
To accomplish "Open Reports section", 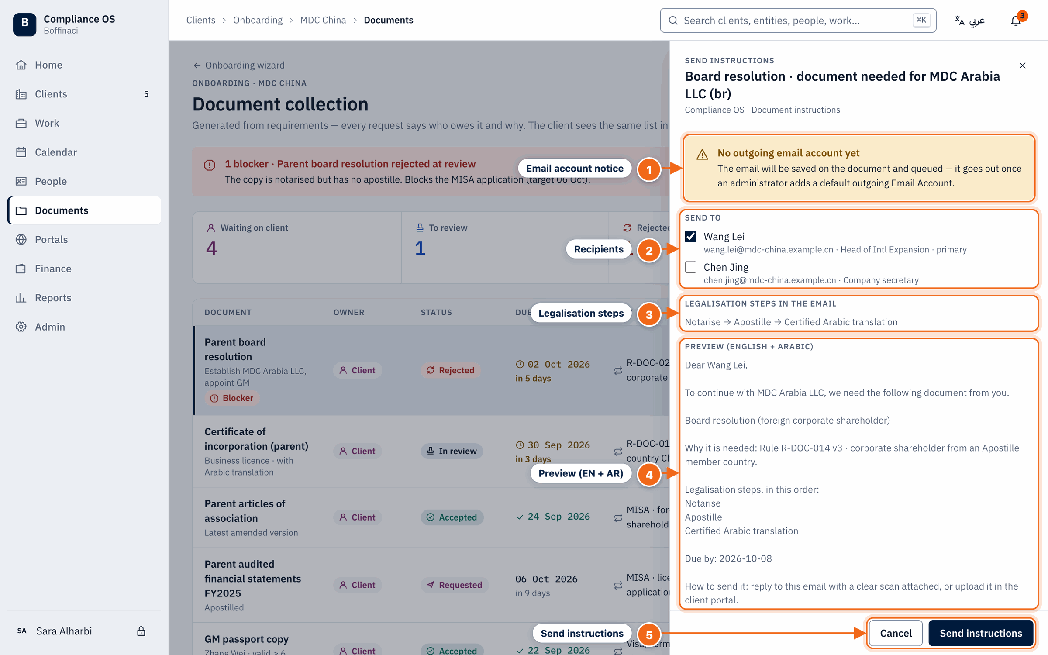I will tap(84, 298).
